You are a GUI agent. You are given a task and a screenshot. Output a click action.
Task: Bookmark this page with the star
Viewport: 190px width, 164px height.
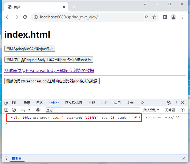[154, 17]
